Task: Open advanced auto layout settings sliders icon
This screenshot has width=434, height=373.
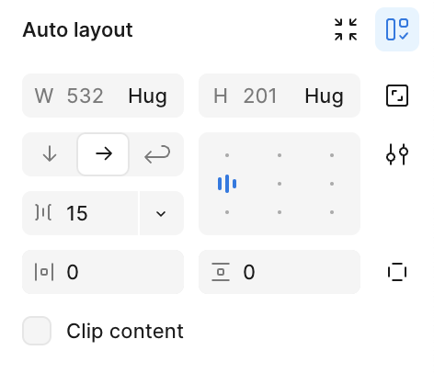Action: 397,154
